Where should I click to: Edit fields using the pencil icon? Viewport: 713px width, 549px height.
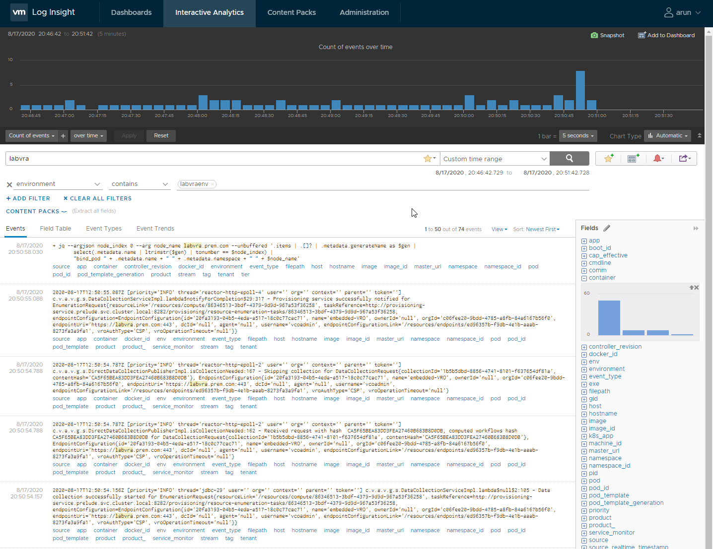tap(607, 228)
